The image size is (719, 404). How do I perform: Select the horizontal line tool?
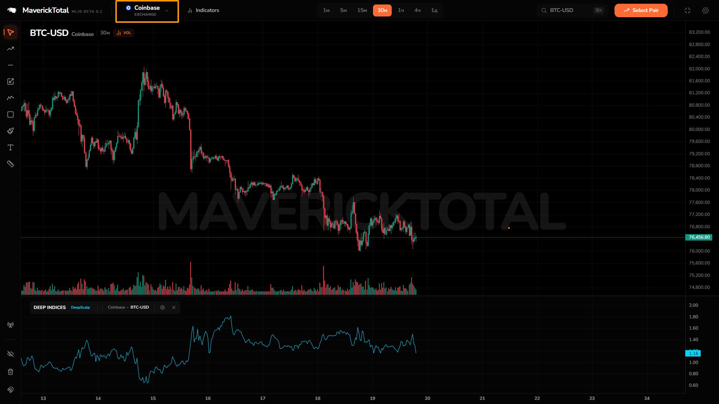10,65
